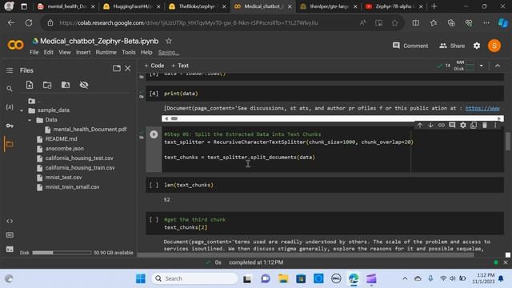Select anscombe.json file

(x=64, y=149)
